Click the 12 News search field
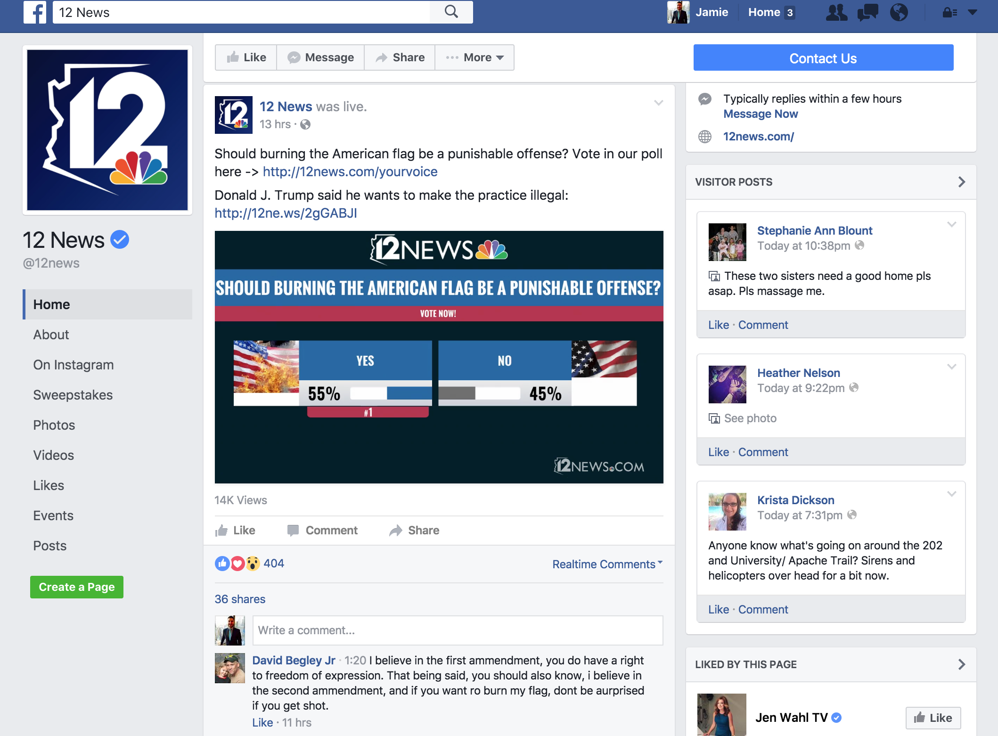This screenshot has height=736, width=998. (x=241, y=12)
